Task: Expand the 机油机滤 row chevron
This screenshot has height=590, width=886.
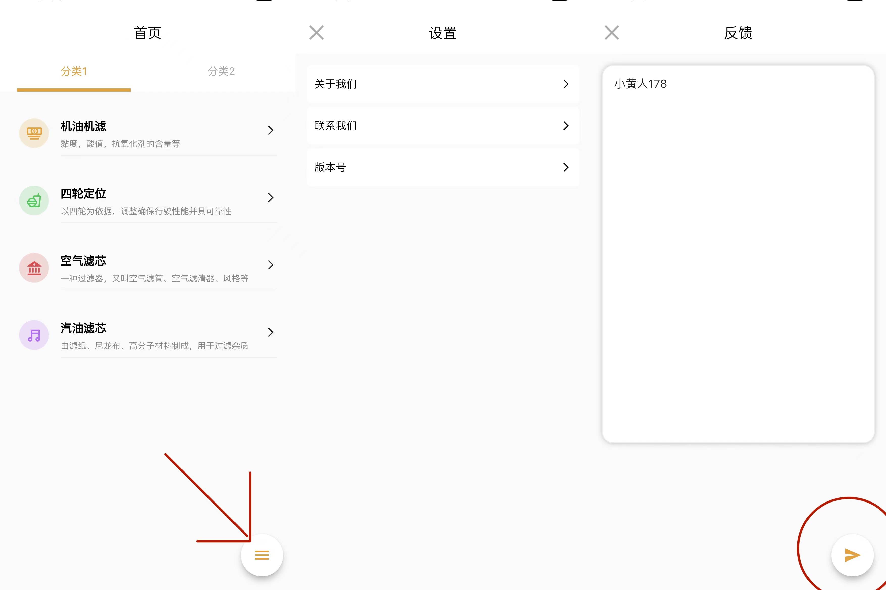Action: (271, 130)
